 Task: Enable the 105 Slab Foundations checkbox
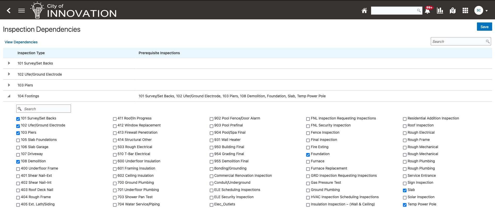click(18, 140)
